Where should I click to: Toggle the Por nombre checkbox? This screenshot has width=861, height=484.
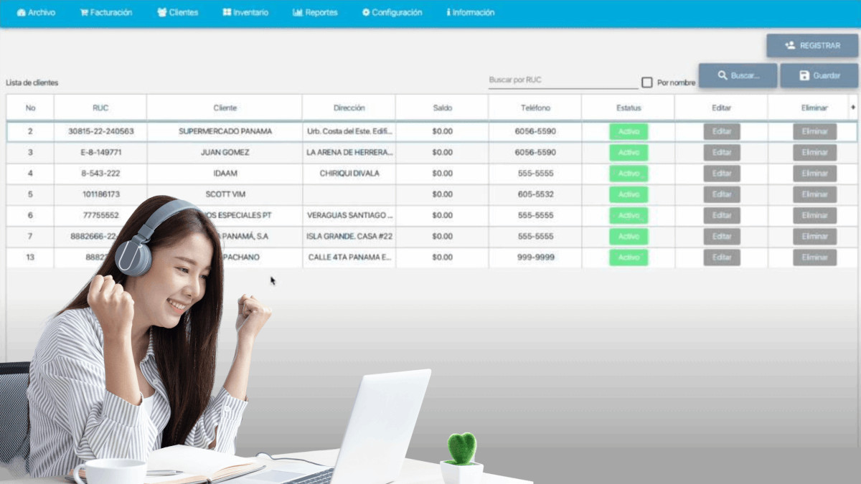click(646, 82)
